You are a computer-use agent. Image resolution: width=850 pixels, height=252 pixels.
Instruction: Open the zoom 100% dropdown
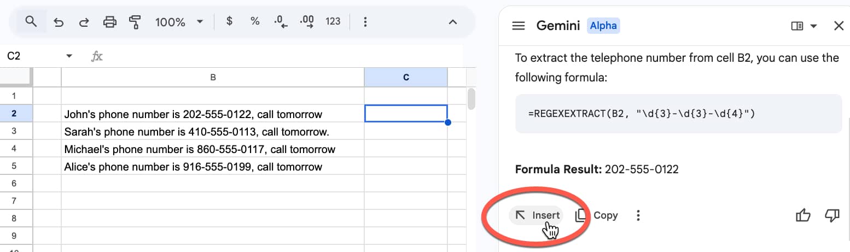coord(179,22)
